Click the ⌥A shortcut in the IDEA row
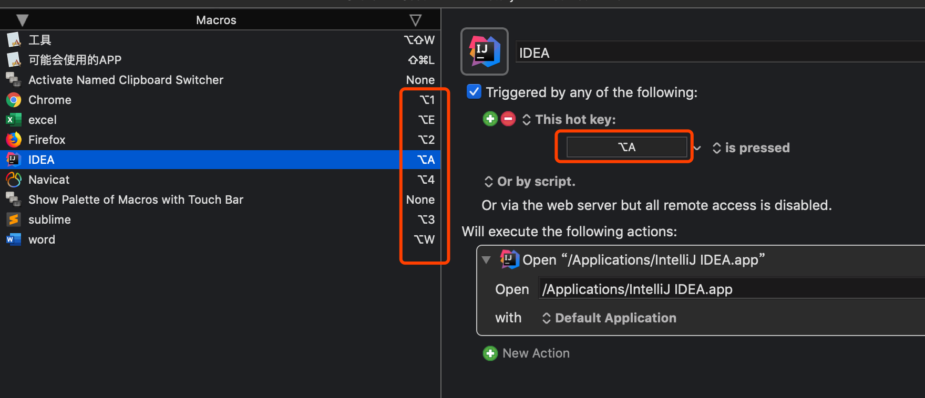 pyautogui.click(x=426, y=160)
